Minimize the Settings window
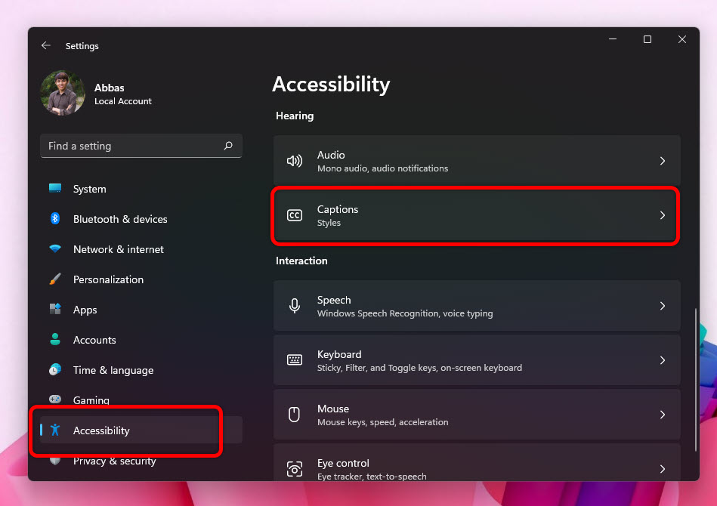717x506 pixels. click(613, 39)
